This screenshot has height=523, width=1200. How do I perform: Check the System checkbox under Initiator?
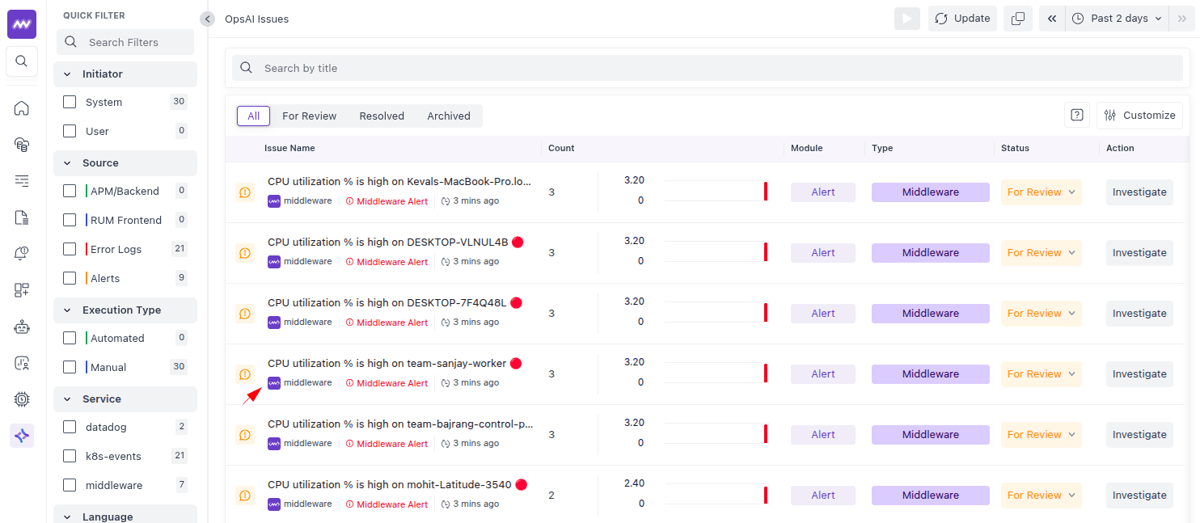69,102
